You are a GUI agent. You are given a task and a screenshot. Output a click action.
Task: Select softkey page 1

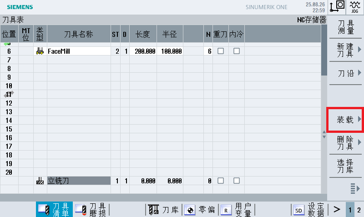tap(350, 210)
